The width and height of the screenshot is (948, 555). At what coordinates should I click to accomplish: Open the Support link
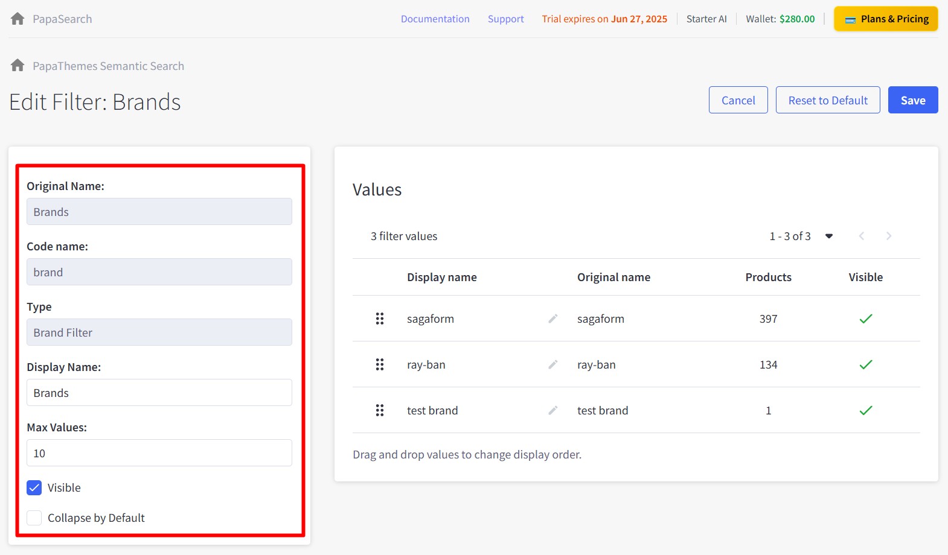point(506,19)
